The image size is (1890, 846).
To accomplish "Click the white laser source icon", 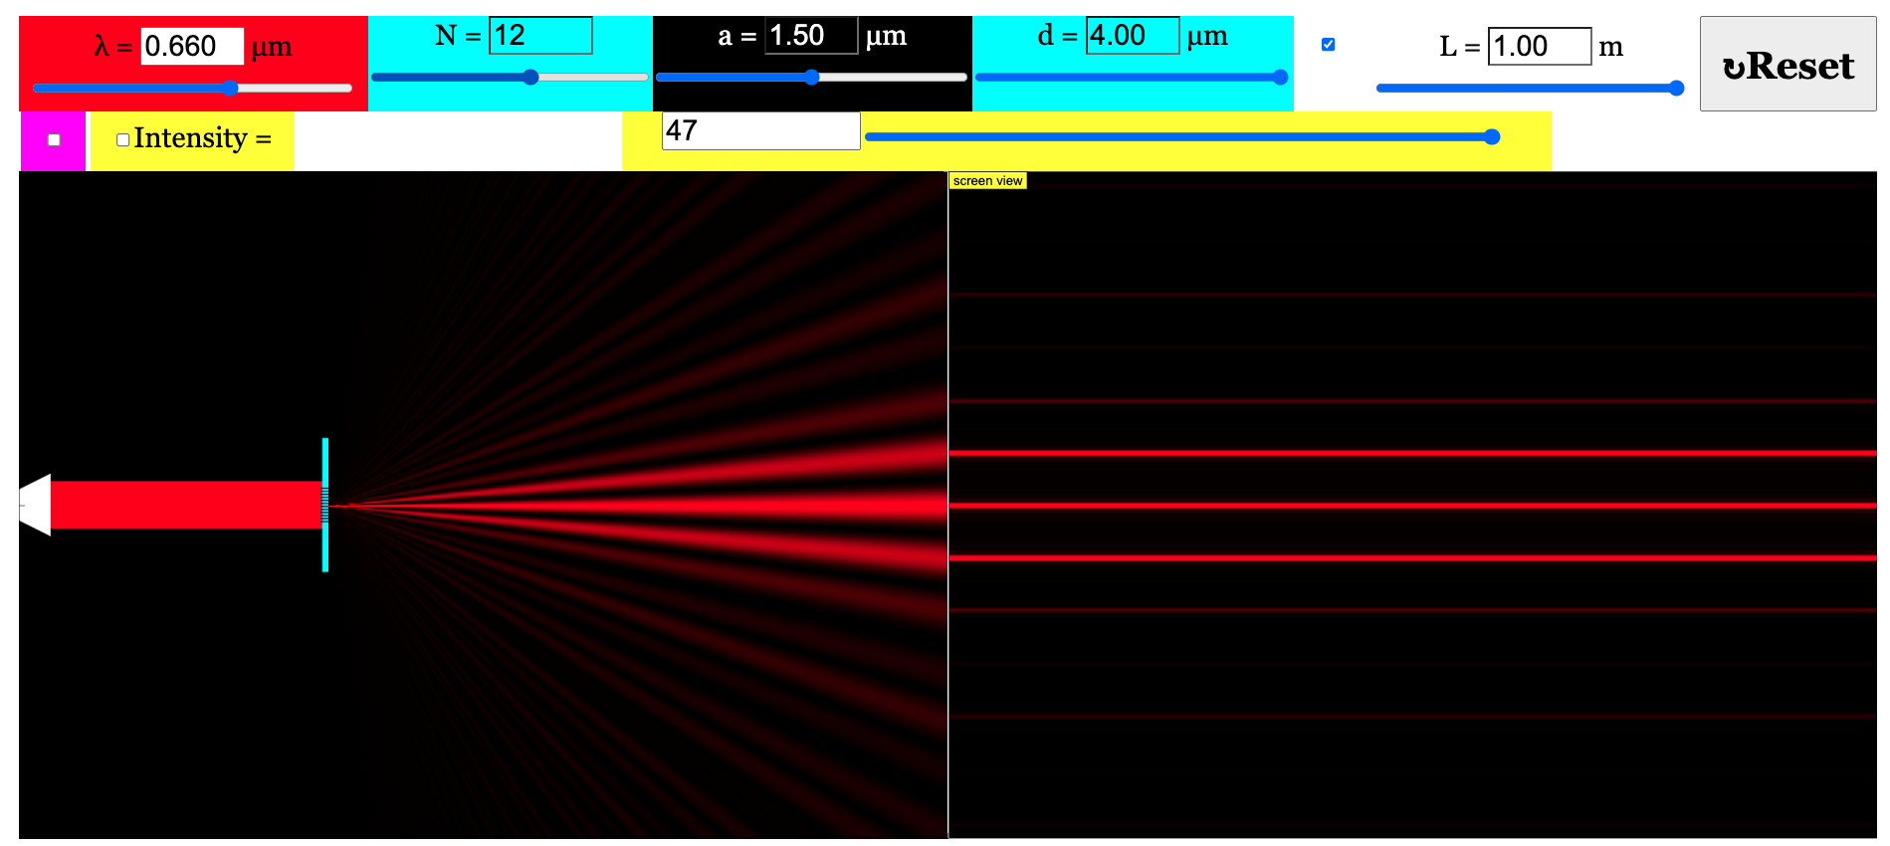I will click(x=36, y=505).
